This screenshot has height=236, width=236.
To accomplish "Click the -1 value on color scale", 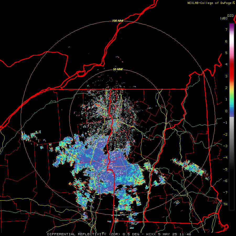I will [225, 123].
